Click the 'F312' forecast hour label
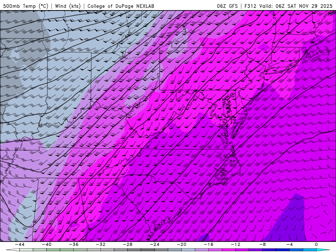The height and width of the screenshot is (252, 336). click(x=250, y=6)
